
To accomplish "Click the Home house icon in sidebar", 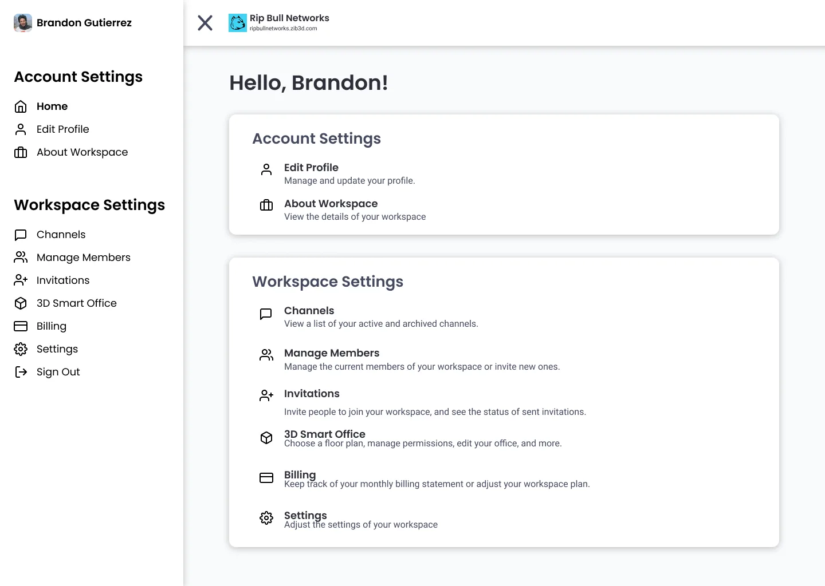I will coord(21,106).
